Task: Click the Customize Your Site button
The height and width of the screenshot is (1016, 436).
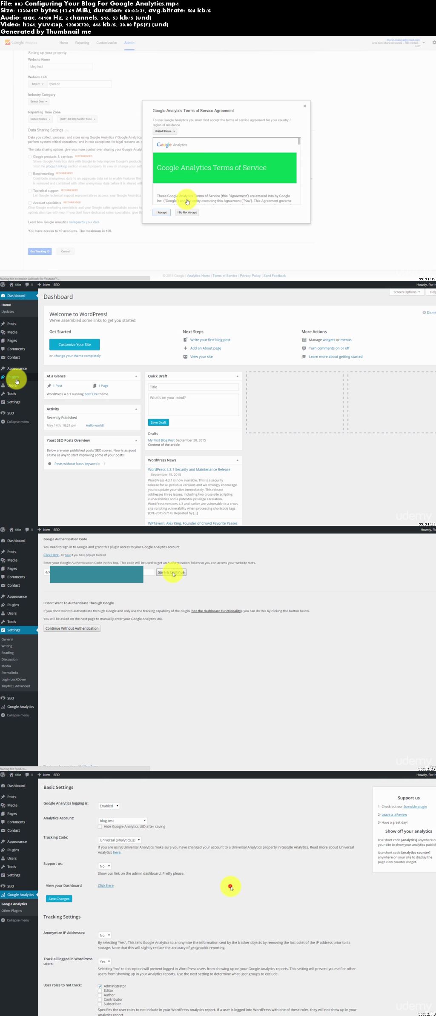Action: [x=75, y=345]
